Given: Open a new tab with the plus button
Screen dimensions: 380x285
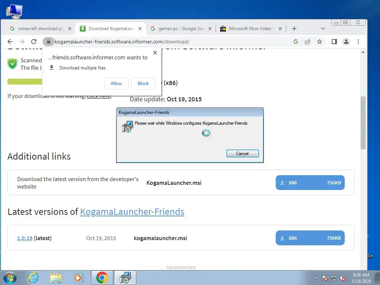Looking at the screenshot, I should click(294, 29).
